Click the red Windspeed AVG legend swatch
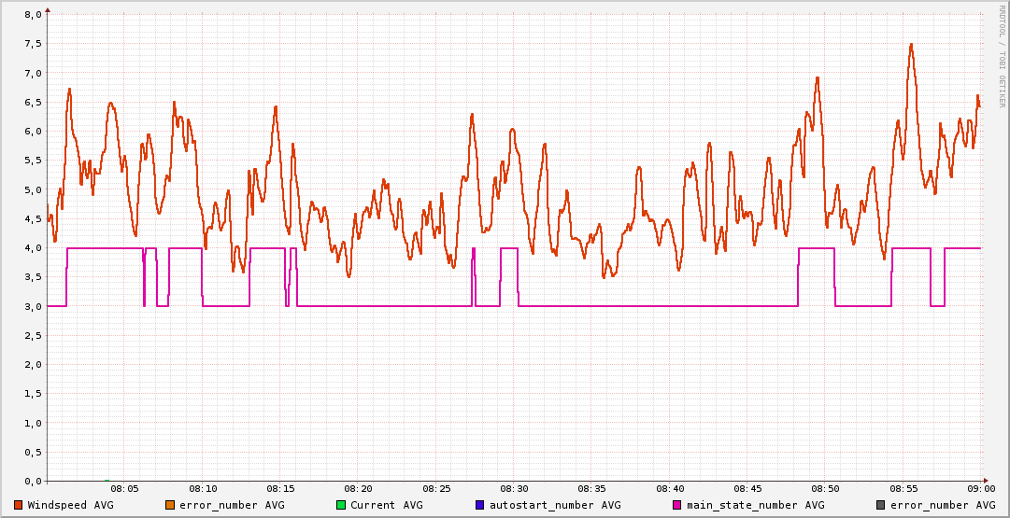The height and width of the screenshot is (518, 1010). [19, 505]
